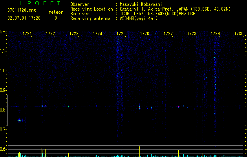
Task: Select the Observer label
Action: (x=80, y=4)
